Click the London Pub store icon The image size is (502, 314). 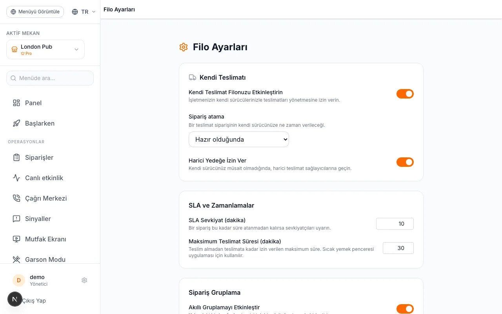15,49
